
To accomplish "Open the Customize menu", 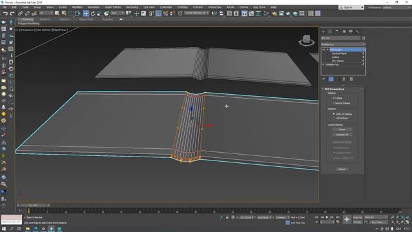I will 166,7.
